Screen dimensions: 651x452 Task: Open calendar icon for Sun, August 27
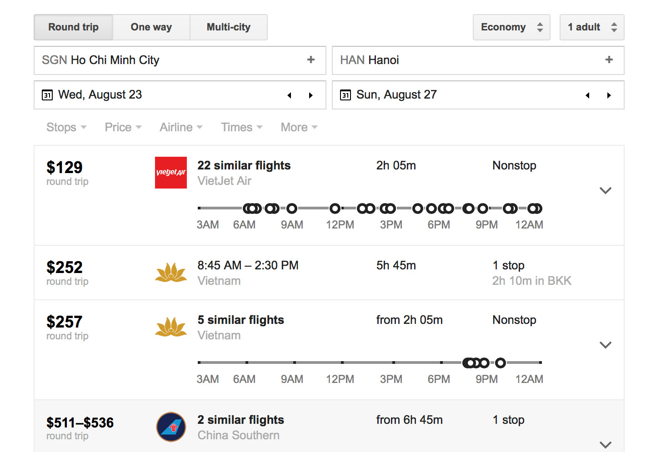click(x=346, y=95)
